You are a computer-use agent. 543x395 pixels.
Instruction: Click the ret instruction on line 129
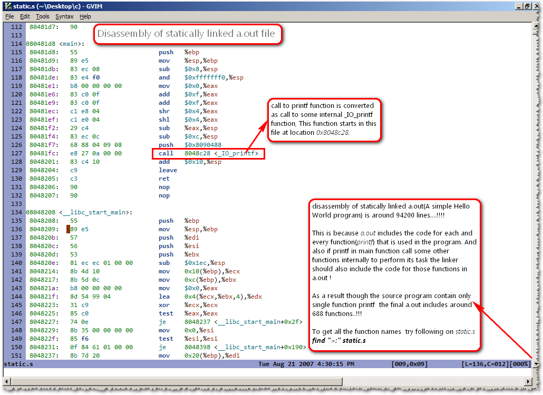tap(164, 179)
